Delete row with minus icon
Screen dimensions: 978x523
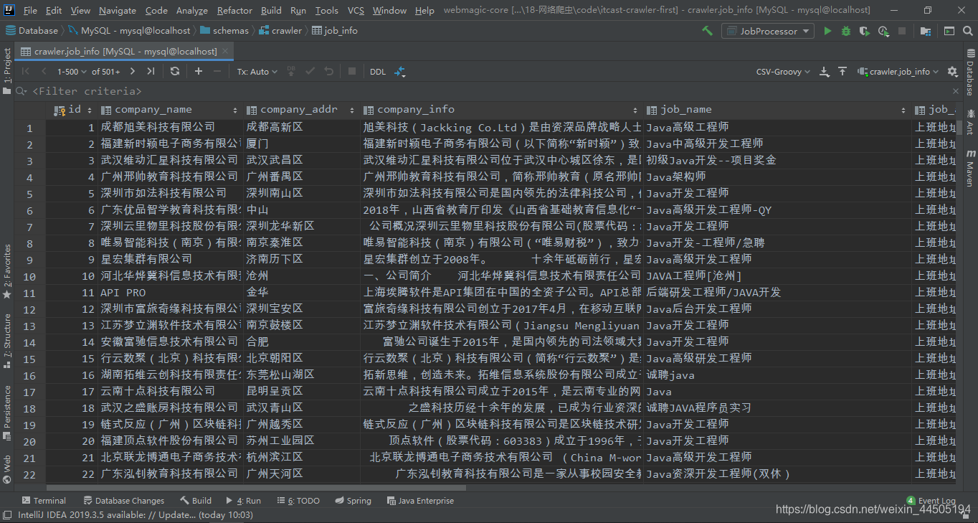pyautogui.click(x=217, y=71)
